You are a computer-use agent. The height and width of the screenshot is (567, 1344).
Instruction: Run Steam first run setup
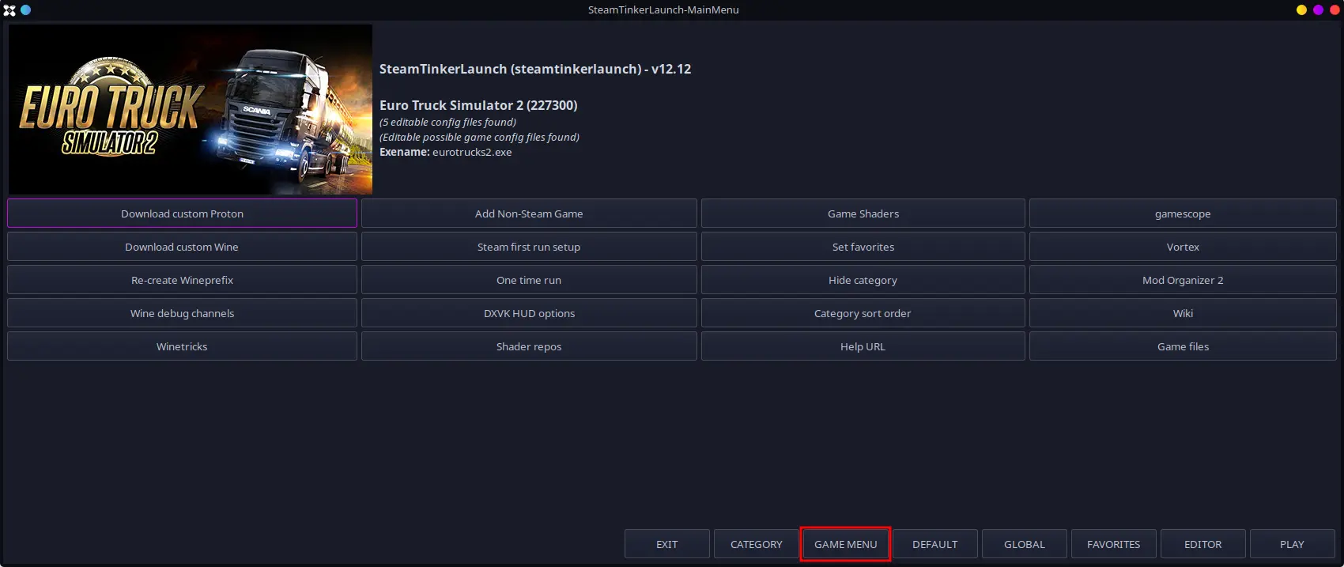(x=529, y=247)
